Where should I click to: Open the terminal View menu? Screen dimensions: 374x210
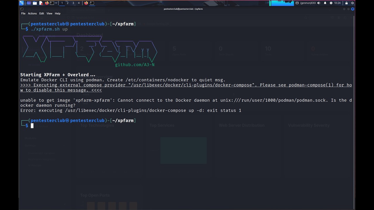[49, 13]
